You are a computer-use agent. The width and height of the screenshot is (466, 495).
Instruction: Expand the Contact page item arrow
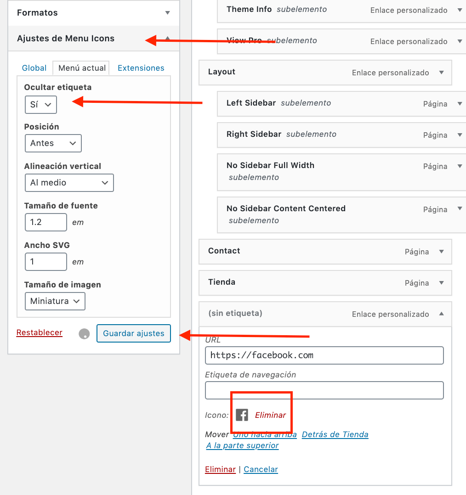click(441, 251)
